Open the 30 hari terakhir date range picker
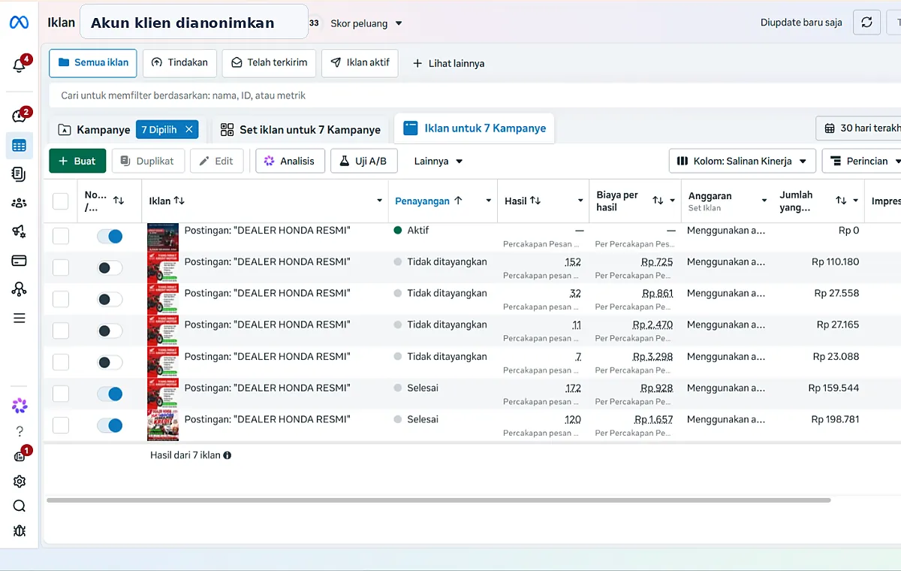The width and height of the screenshot is (901, 571). (859, 128)
